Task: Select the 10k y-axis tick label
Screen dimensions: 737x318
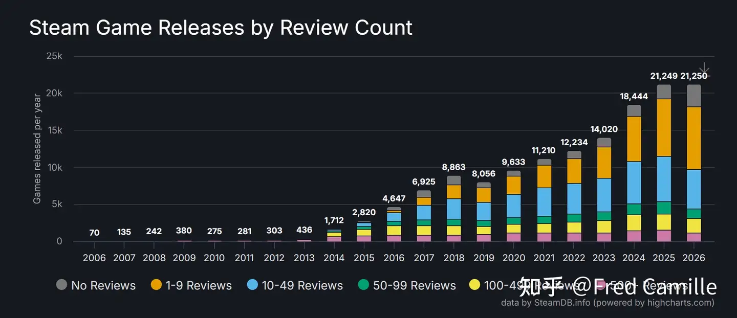Action: pyautogui.click(x=54, y=168)
